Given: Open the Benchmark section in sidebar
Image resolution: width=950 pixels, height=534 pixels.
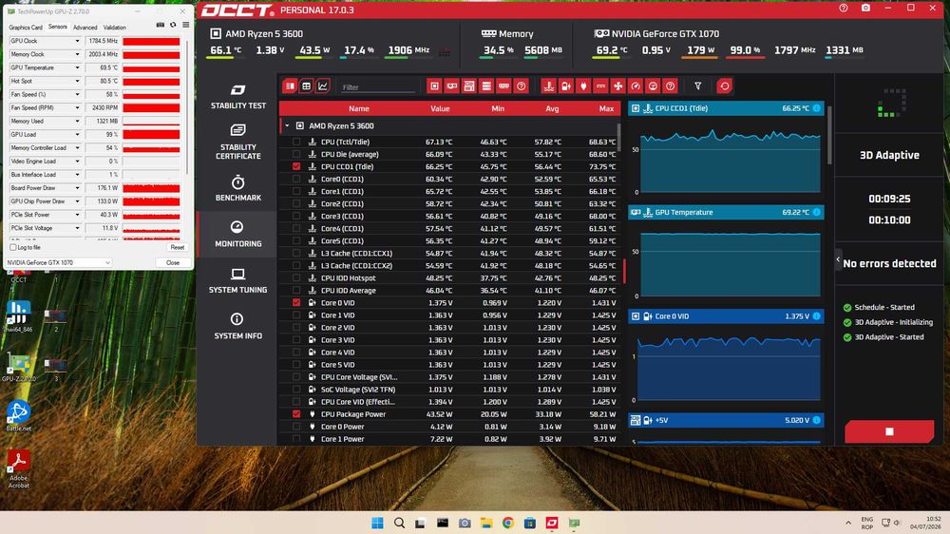Looking at the screenshot, I should pos(238,188).
